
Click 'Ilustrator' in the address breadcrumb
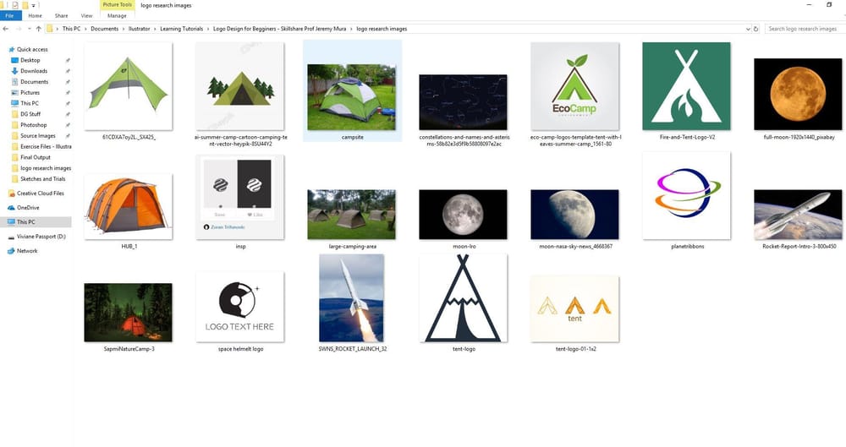point(139,29)
